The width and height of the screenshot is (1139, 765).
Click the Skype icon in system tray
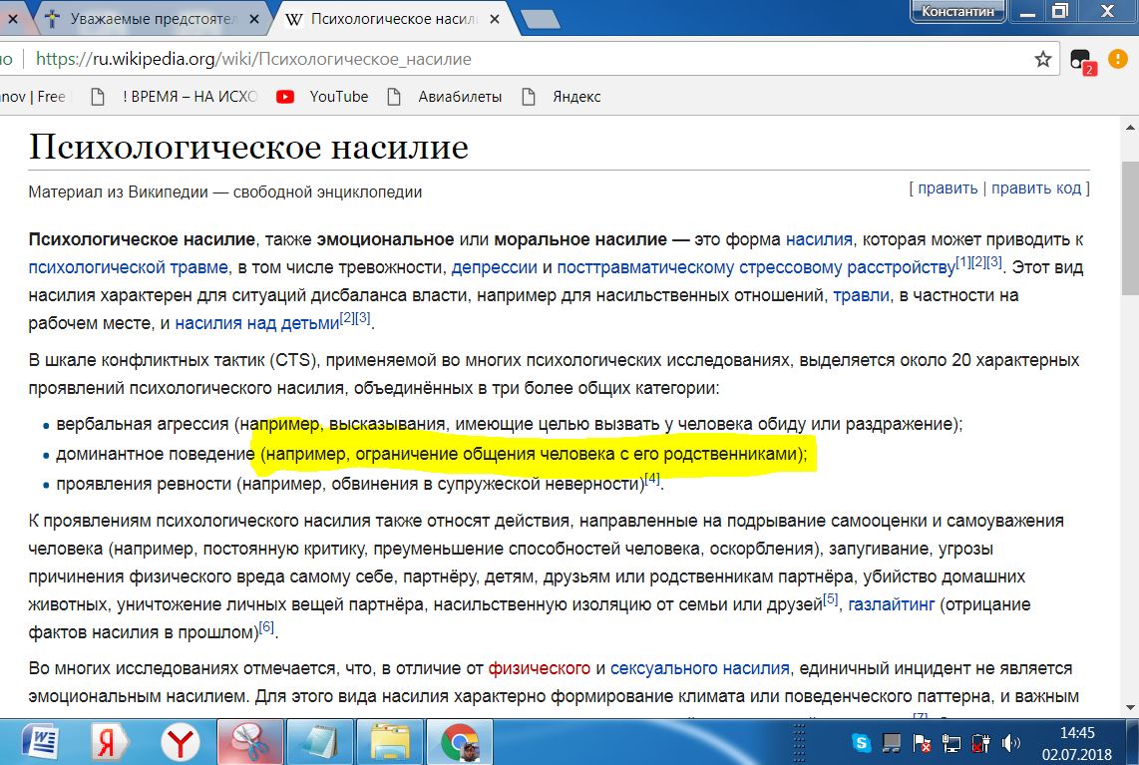tap(862, 742)
